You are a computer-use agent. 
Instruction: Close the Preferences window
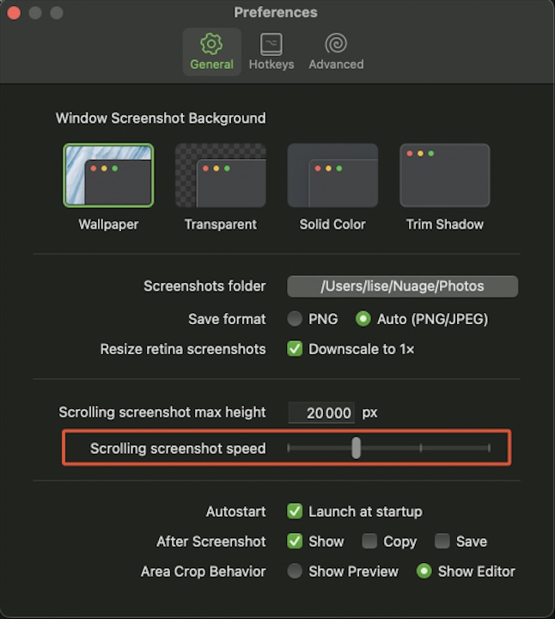[x=14, y=13]
